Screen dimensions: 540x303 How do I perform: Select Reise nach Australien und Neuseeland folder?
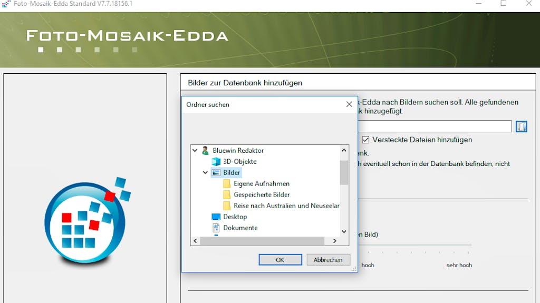pyautogui.click(x=286, y=206)
